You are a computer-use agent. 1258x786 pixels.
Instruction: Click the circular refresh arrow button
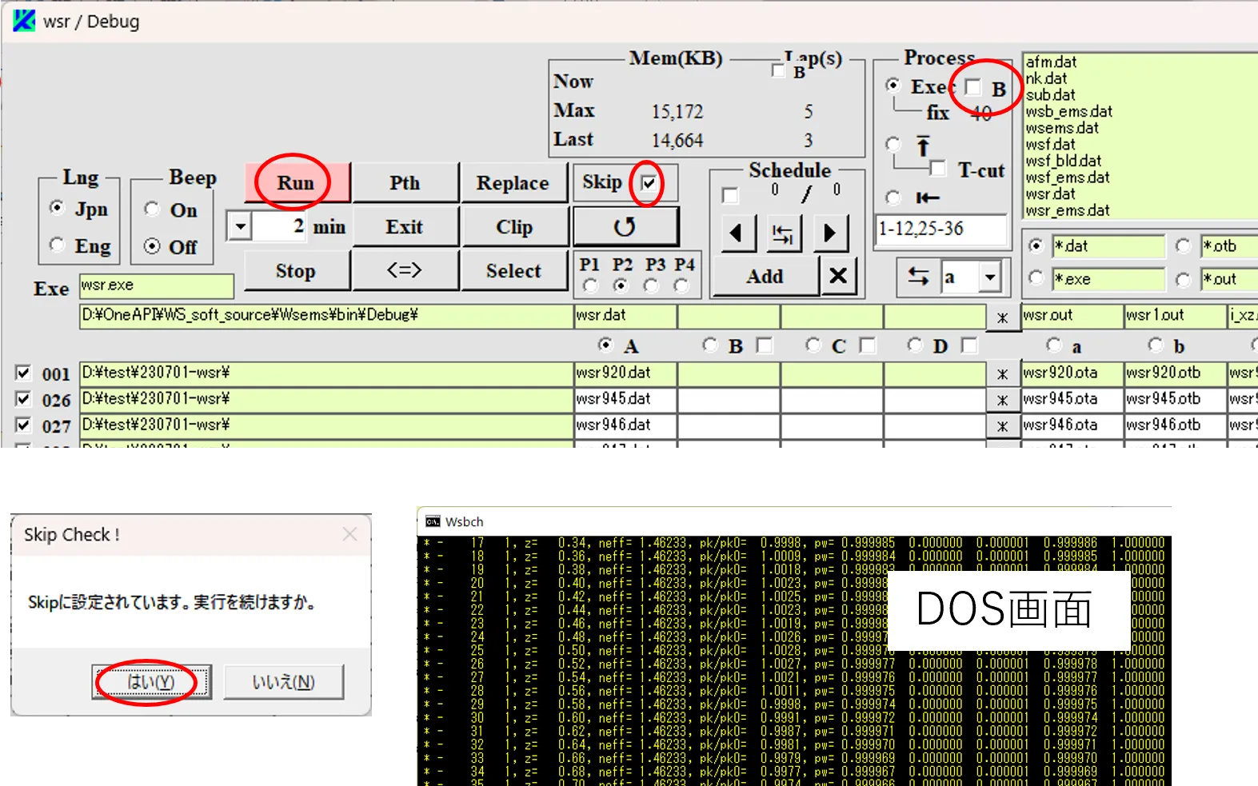tap(625, 226)
